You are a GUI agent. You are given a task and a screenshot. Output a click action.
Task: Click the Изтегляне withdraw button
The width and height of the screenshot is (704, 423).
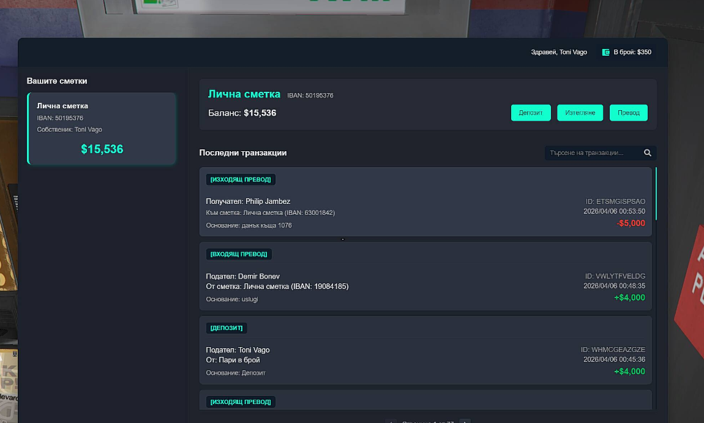[580, 113]
